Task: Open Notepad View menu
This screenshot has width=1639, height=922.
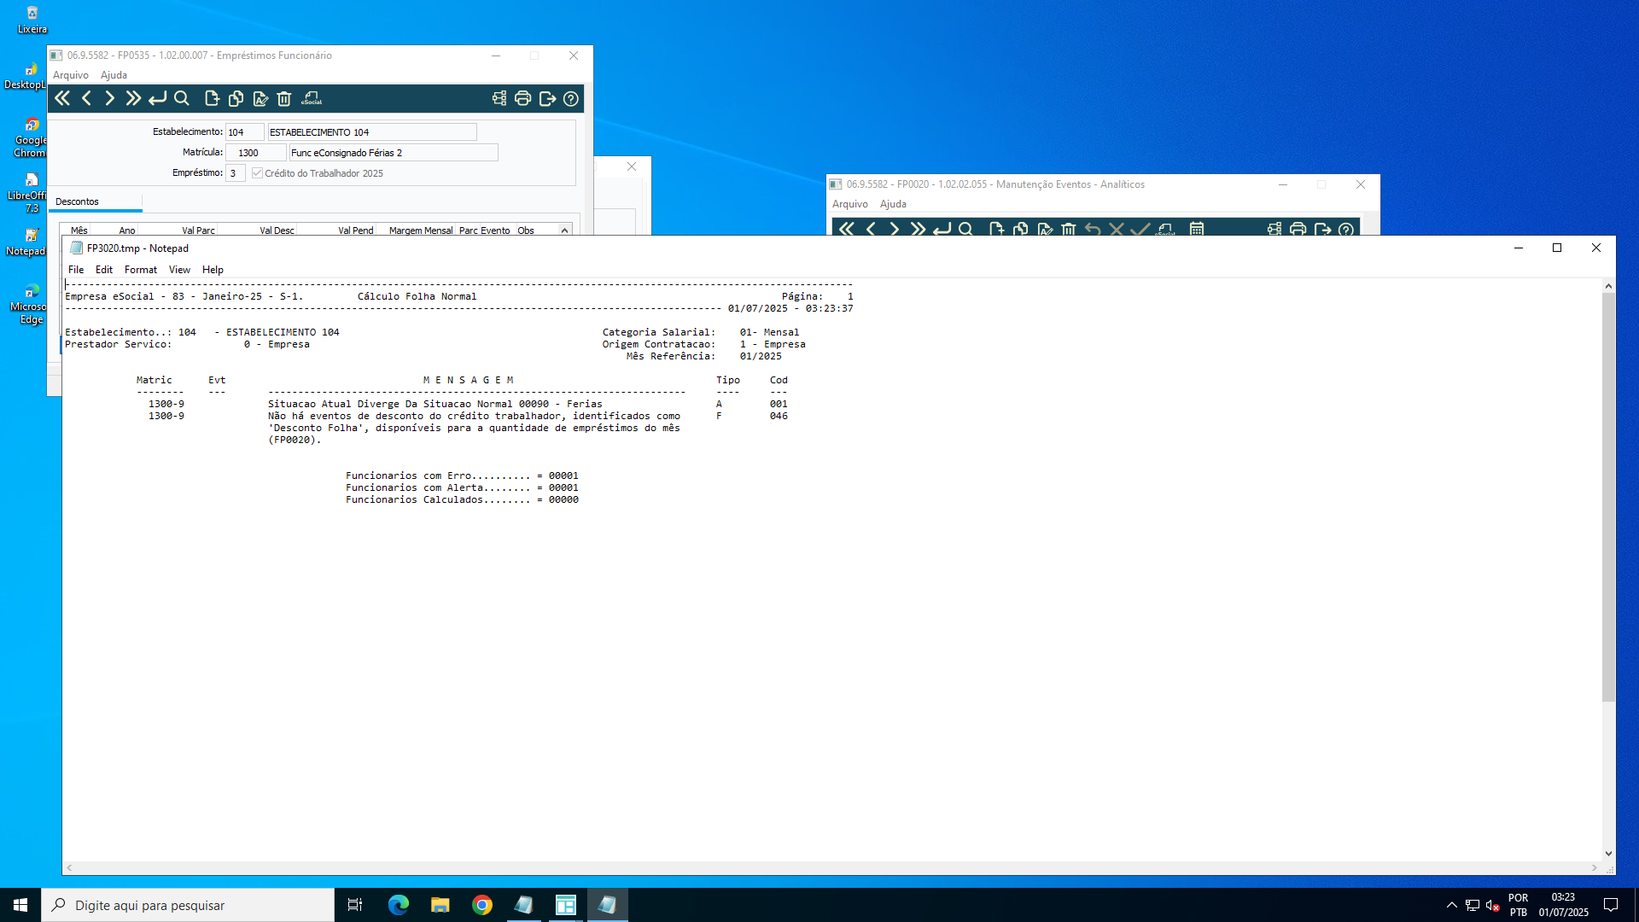Action: (x=179, y=270)
